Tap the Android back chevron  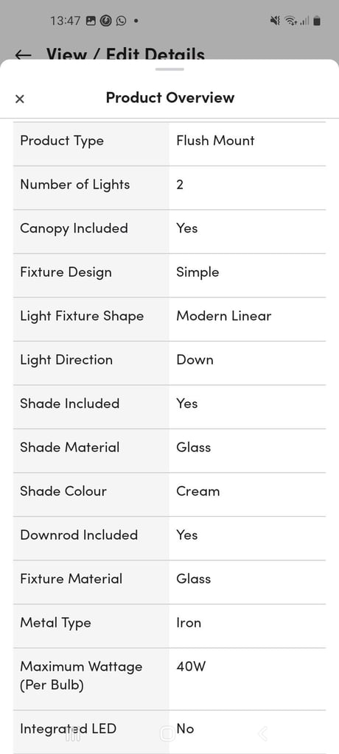tap(262, 734)
